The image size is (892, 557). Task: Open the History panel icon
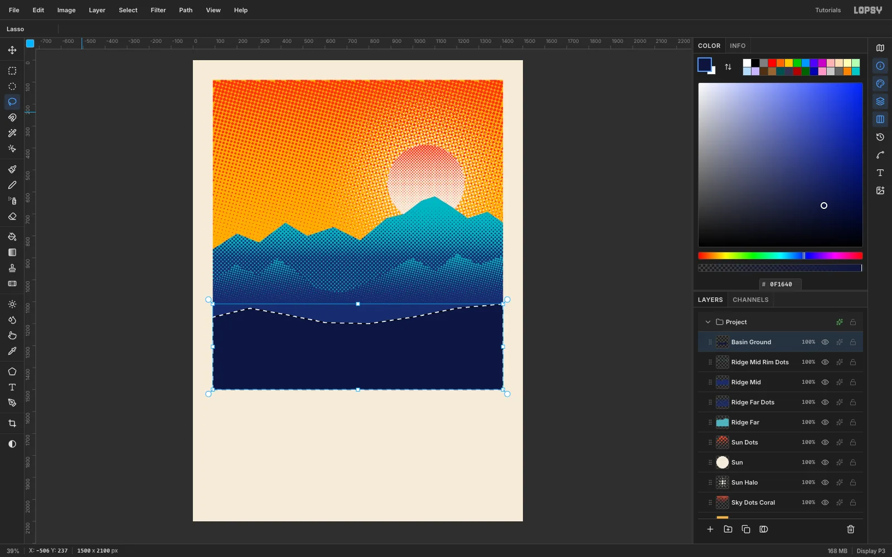(880, 137)
